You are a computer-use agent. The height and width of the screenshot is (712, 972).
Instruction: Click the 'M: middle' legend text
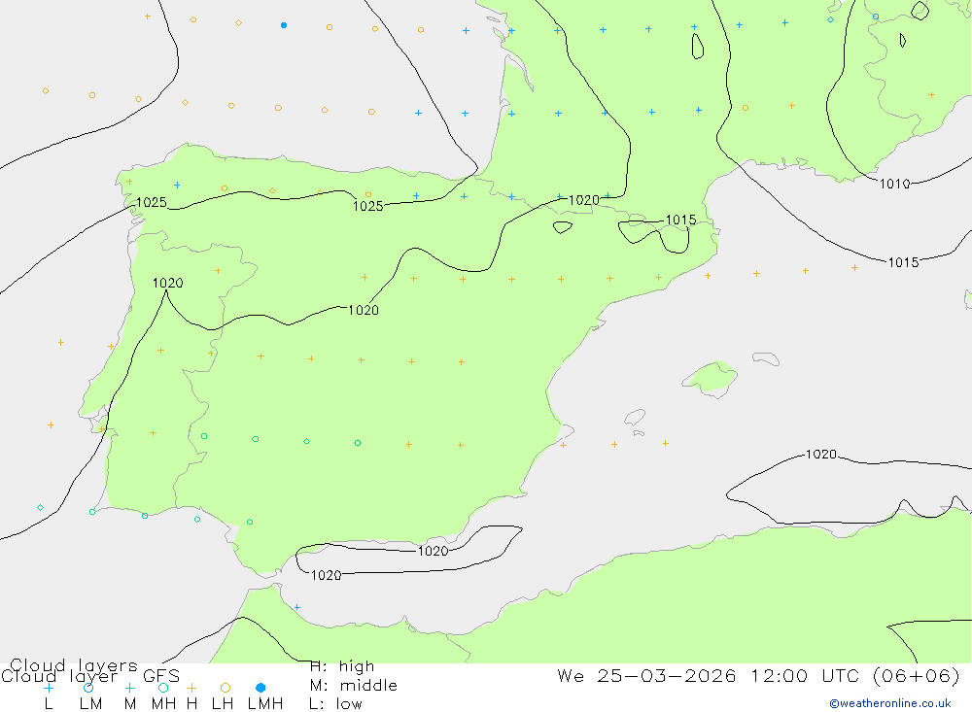[x=354, y=686]
